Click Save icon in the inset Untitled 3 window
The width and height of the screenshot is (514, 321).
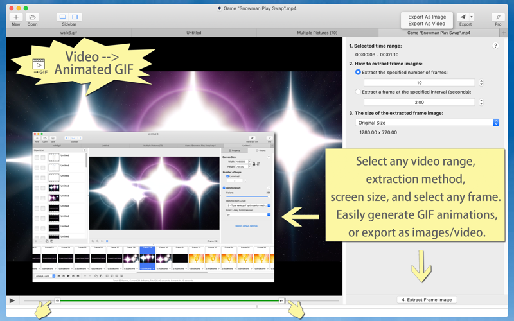tap(53, 138)
